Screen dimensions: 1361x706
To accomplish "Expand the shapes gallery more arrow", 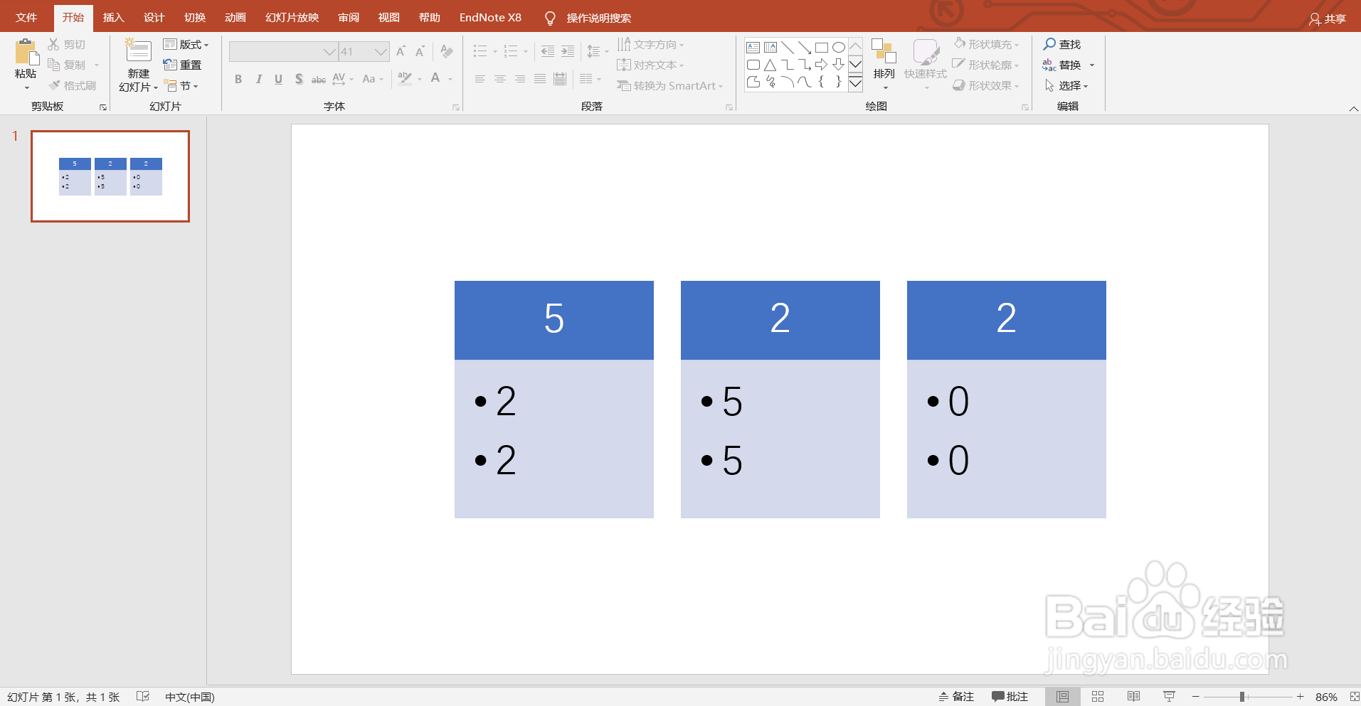I will pyautogui.click(x=856, y=83).
